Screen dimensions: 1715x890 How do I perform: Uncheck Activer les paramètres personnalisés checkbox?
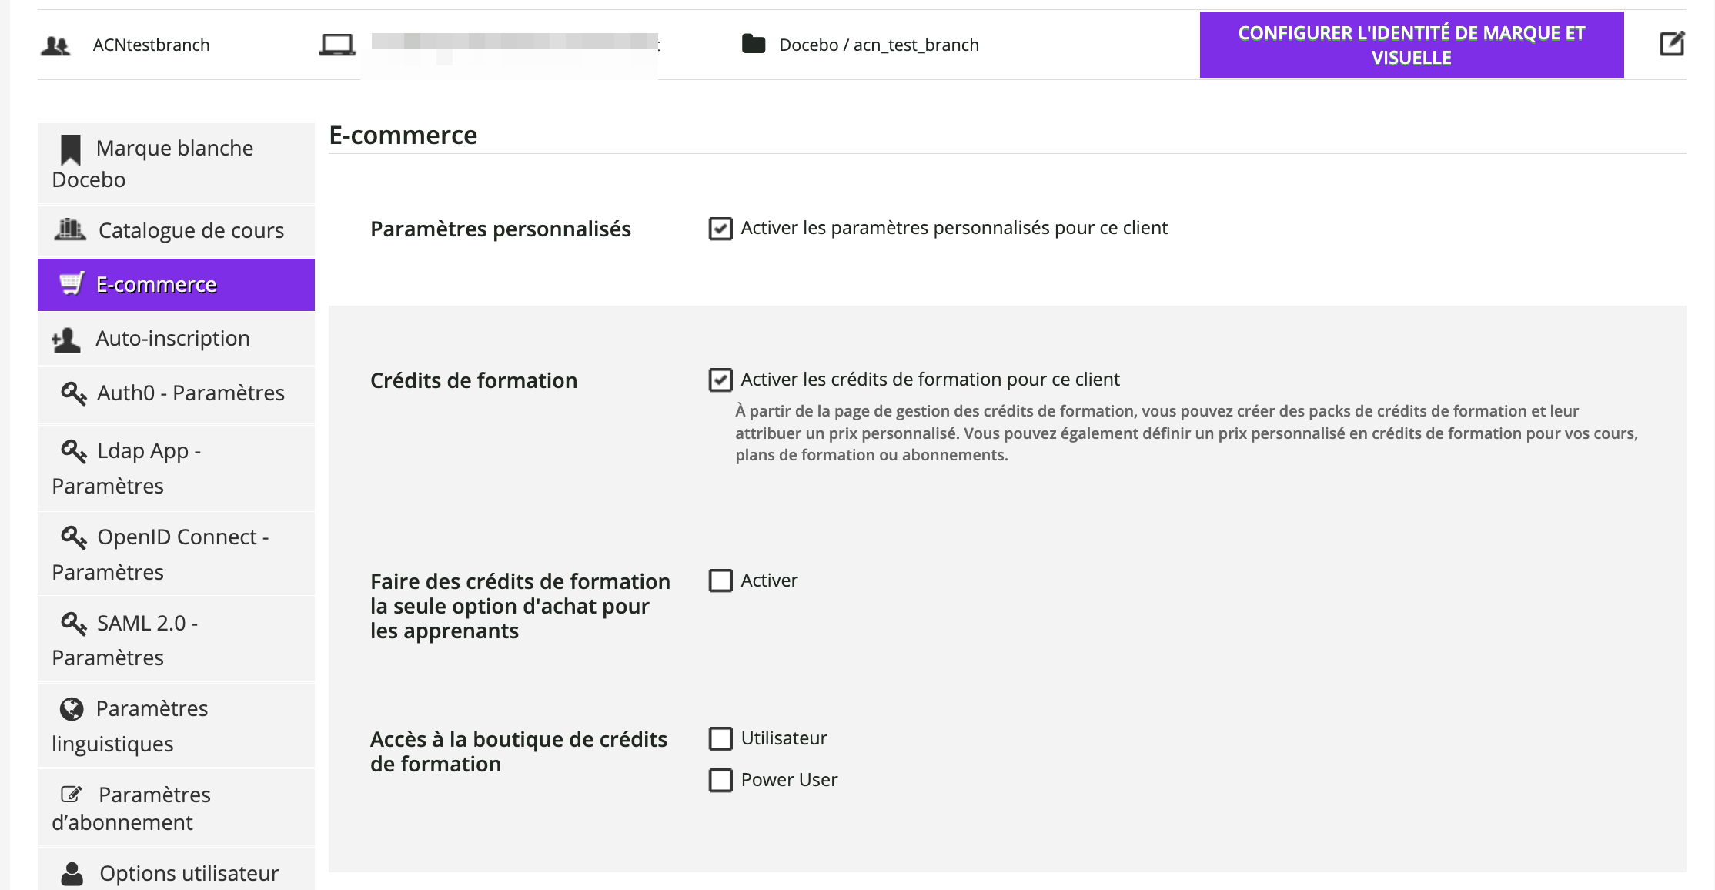pos(720,229)
